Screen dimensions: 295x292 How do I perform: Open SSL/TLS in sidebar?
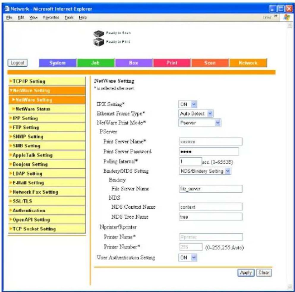click(x=47, y=201)
